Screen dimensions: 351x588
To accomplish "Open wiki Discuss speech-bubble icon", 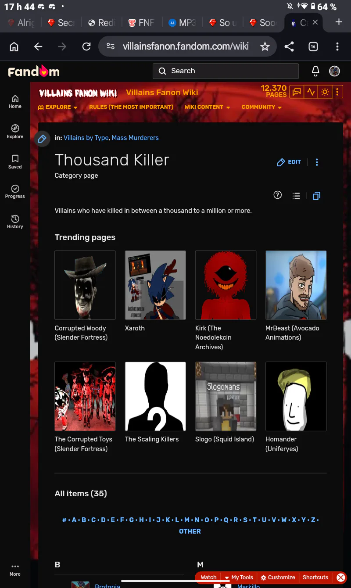I will click(x=297, y=92).
